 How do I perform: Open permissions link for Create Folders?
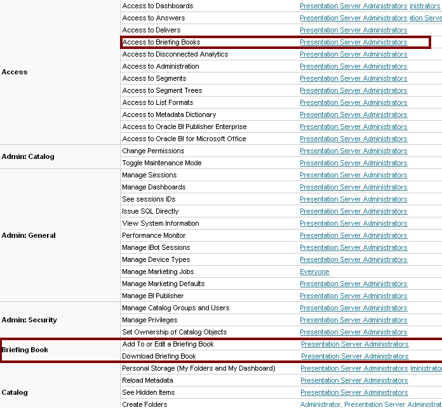click(371, 404)
